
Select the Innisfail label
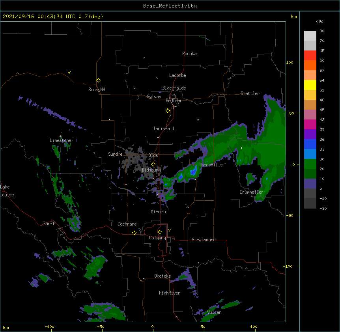(164, 129)
